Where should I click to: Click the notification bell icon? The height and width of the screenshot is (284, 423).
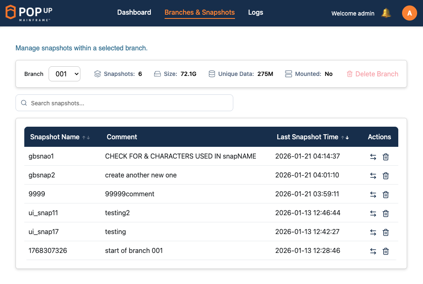386,13
